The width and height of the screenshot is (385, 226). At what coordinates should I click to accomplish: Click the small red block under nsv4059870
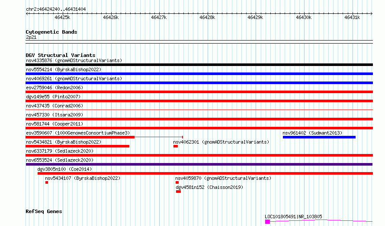177,182
